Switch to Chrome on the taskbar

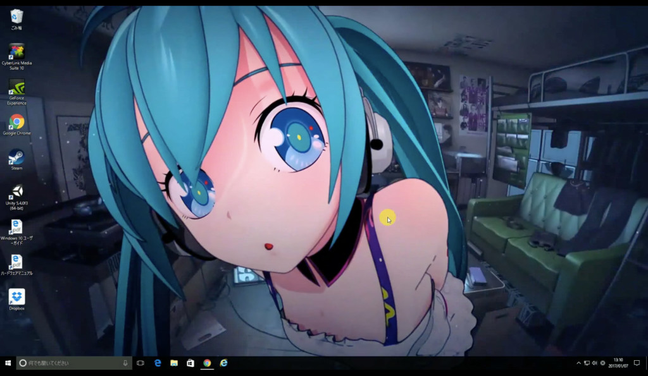coord(207,363)
